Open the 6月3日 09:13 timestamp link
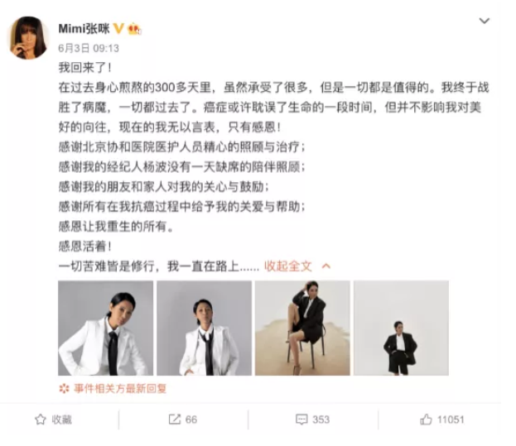The height and width of the screenshot is (446, 516). tap(89, 48)
